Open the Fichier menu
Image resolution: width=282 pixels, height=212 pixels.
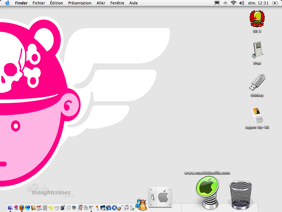39,3
